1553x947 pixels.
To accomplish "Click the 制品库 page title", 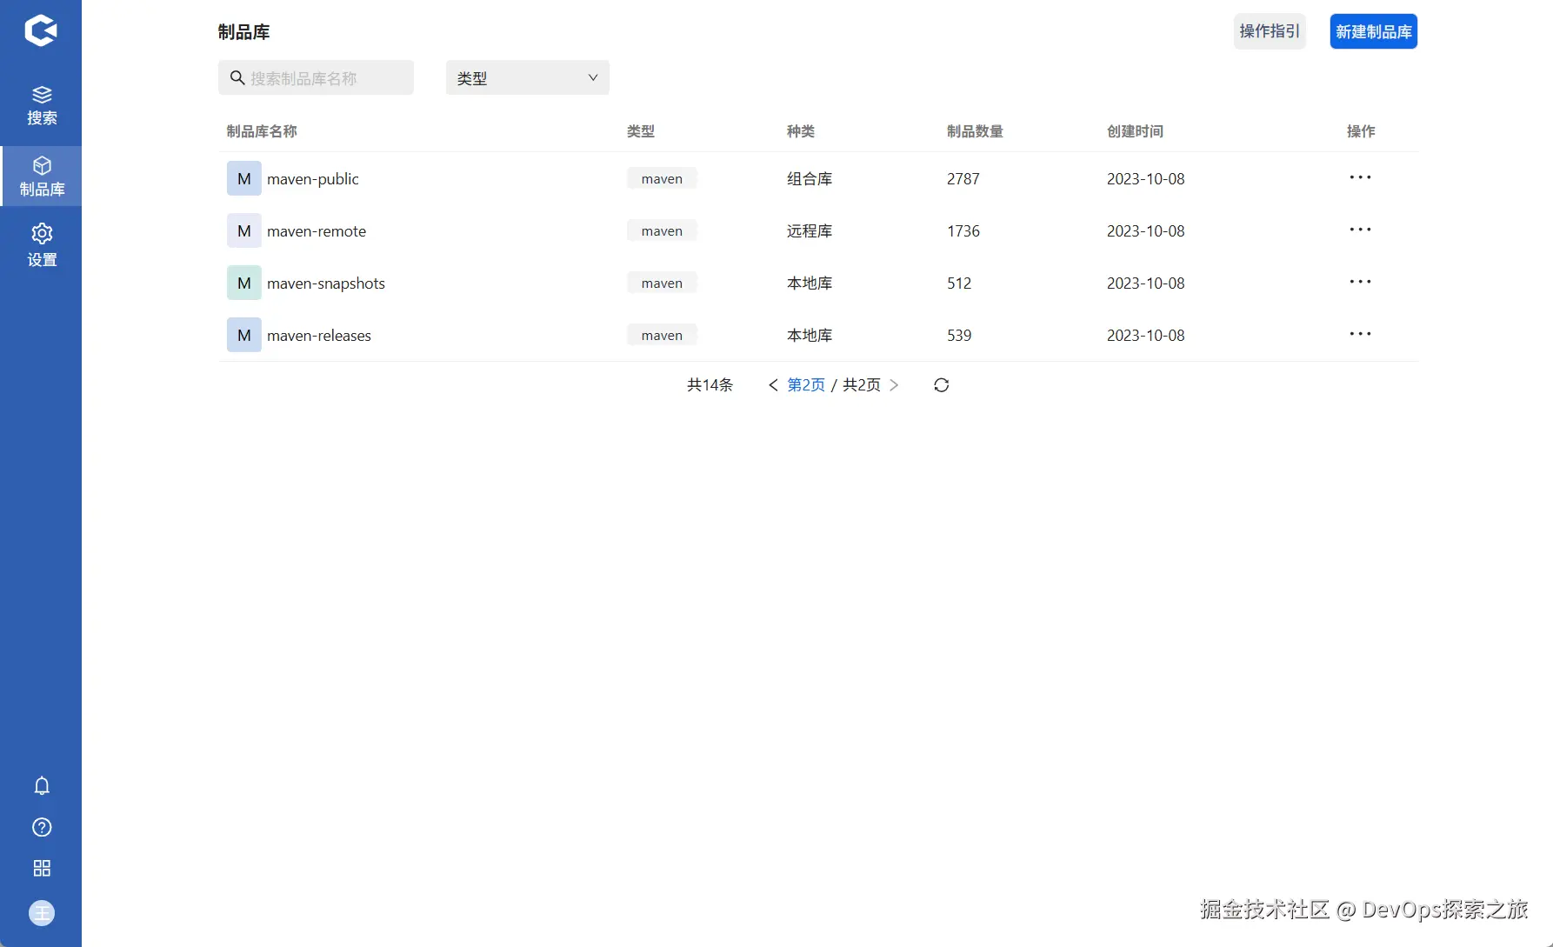I will (243, 32).
